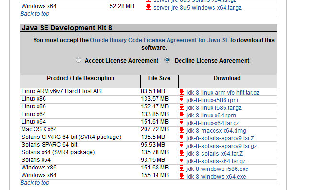Go Back to top below server JRE table

35,14
